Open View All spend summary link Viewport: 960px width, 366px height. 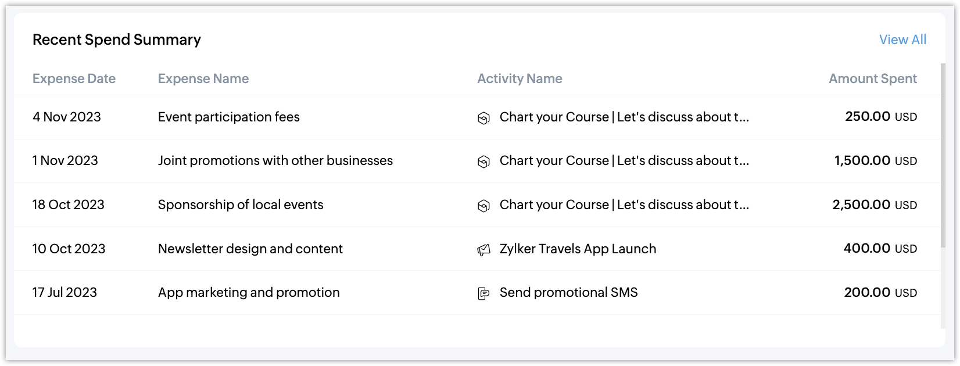pyautogui.click(x=902, y=40)
